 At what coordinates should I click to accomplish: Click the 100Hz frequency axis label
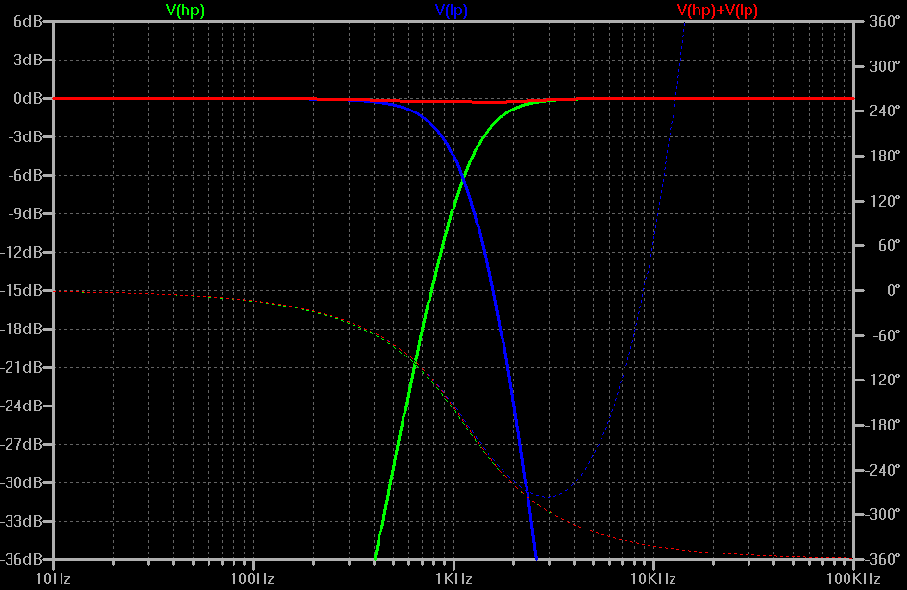[253, 578]
